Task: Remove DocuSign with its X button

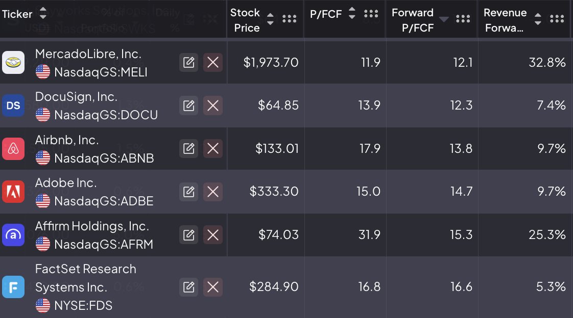Action: coord(213,105)
